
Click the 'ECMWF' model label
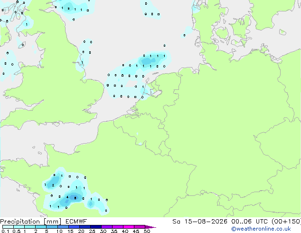(x=76, y=222)
